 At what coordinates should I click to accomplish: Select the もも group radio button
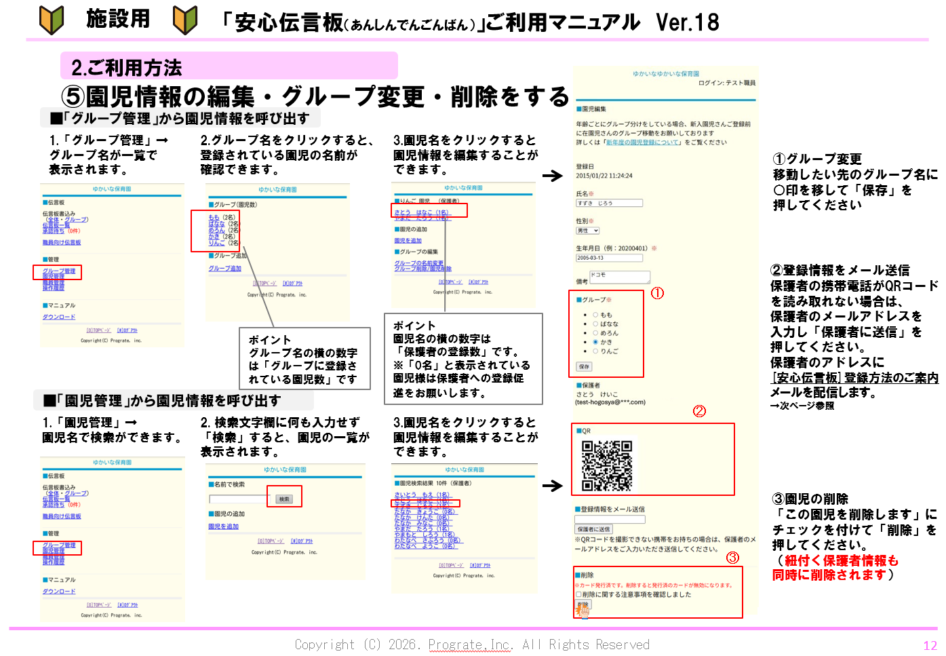click(595, 315)
